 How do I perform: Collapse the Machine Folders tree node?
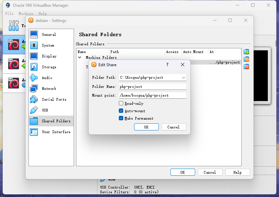(x=80, y=57)
